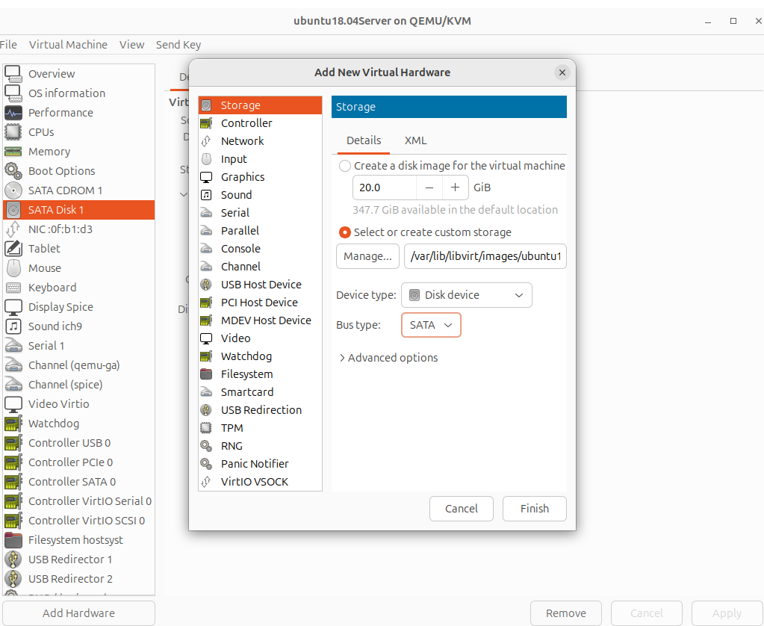Click the Performance graph icon in sidebar
This screenshot has width=764, height=626.
click(x=13, y=113)
